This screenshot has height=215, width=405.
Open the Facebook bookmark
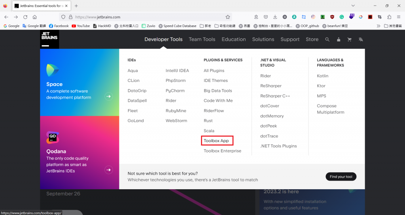[x=59, y=26]
